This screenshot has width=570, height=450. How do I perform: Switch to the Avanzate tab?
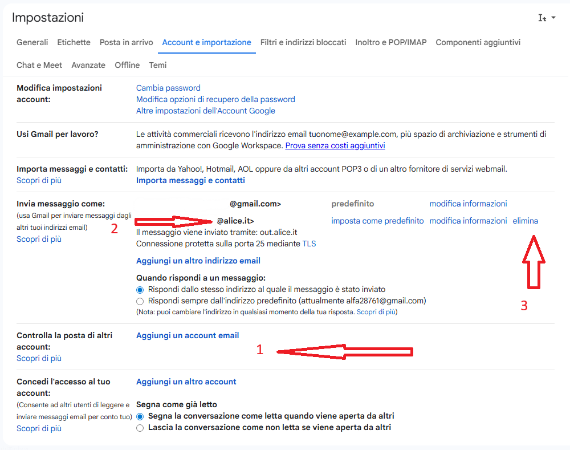coord(88,65)
